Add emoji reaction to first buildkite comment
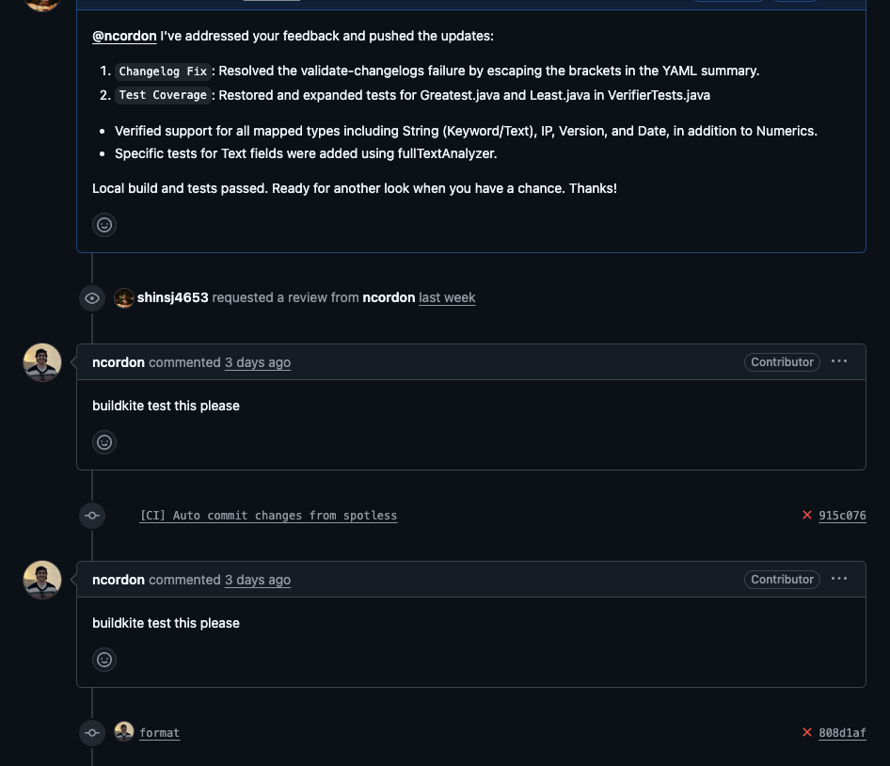The width and height of the screenshot is (890, 766). [104, 442]
